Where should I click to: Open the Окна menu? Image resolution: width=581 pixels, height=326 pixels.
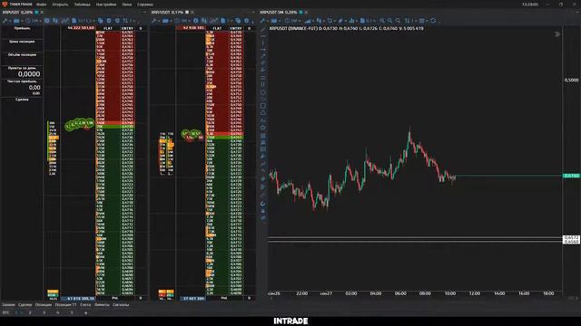tap(127, 5)
